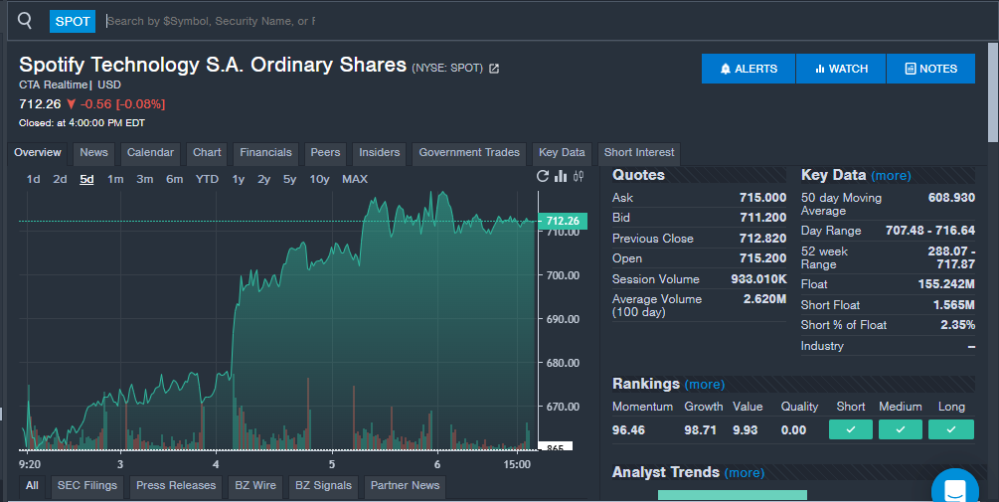Click Key Data (more) link
Viewport: 999px width, 502px height.
tap(891, 176)
